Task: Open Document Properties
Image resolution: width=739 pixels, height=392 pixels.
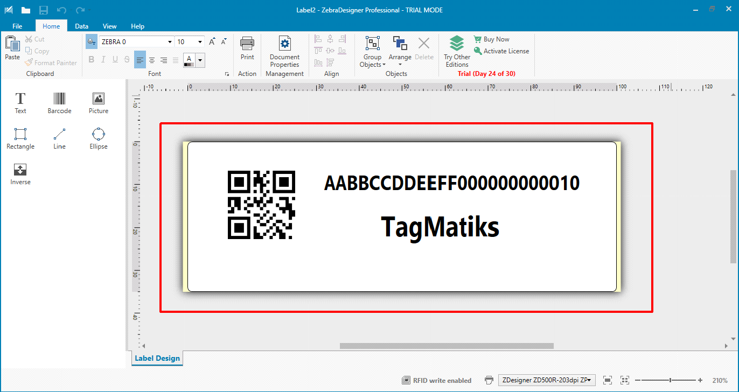Action: coord(284,52)
